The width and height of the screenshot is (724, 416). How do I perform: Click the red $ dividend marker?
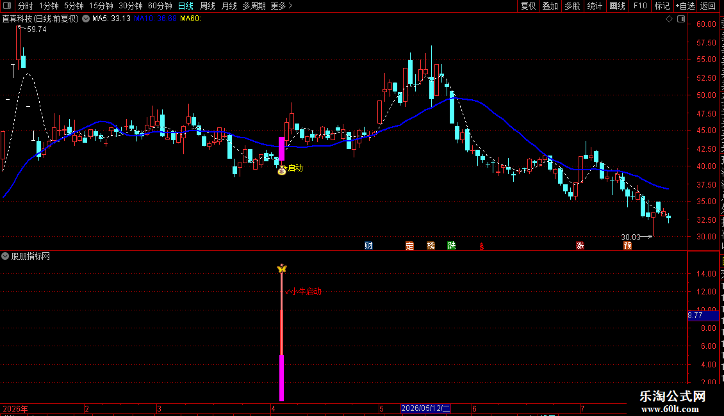pyautogui.click(x=482, y=246)
